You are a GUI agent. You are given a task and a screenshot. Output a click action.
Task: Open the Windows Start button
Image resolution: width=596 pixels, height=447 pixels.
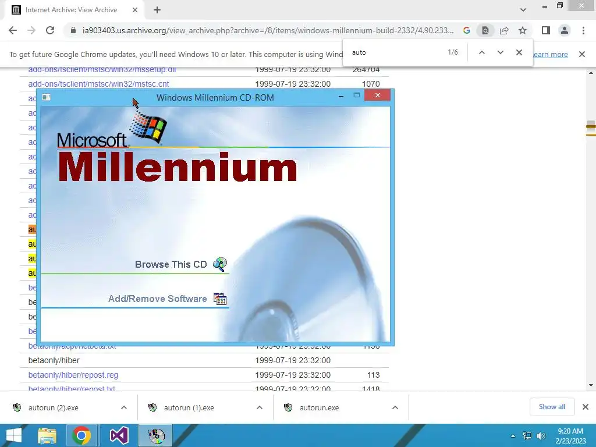pos(14,435)
